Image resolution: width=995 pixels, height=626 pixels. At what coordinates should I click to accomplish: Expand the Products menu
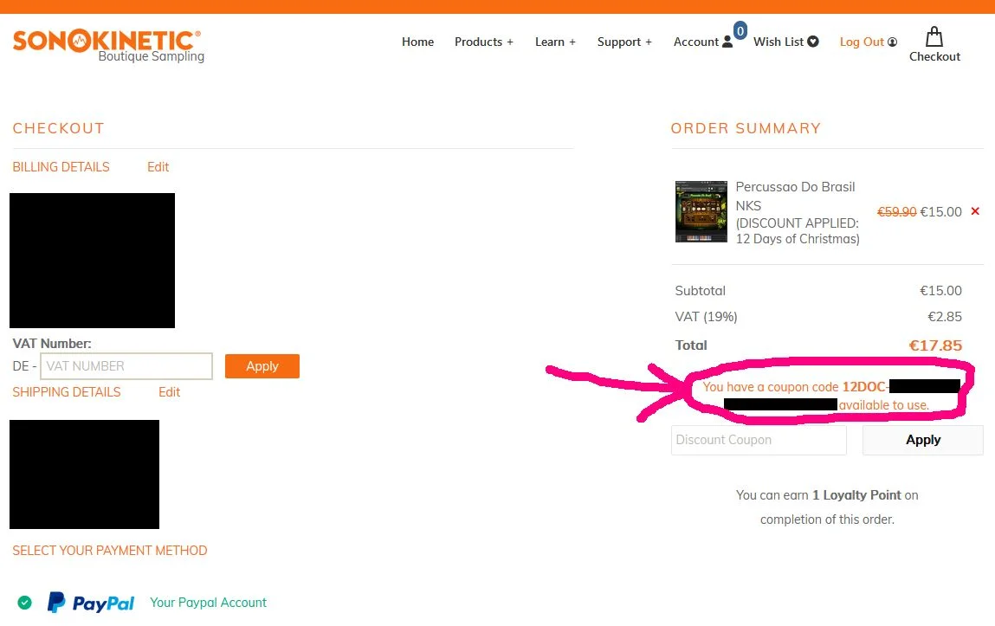click(483, 42)
